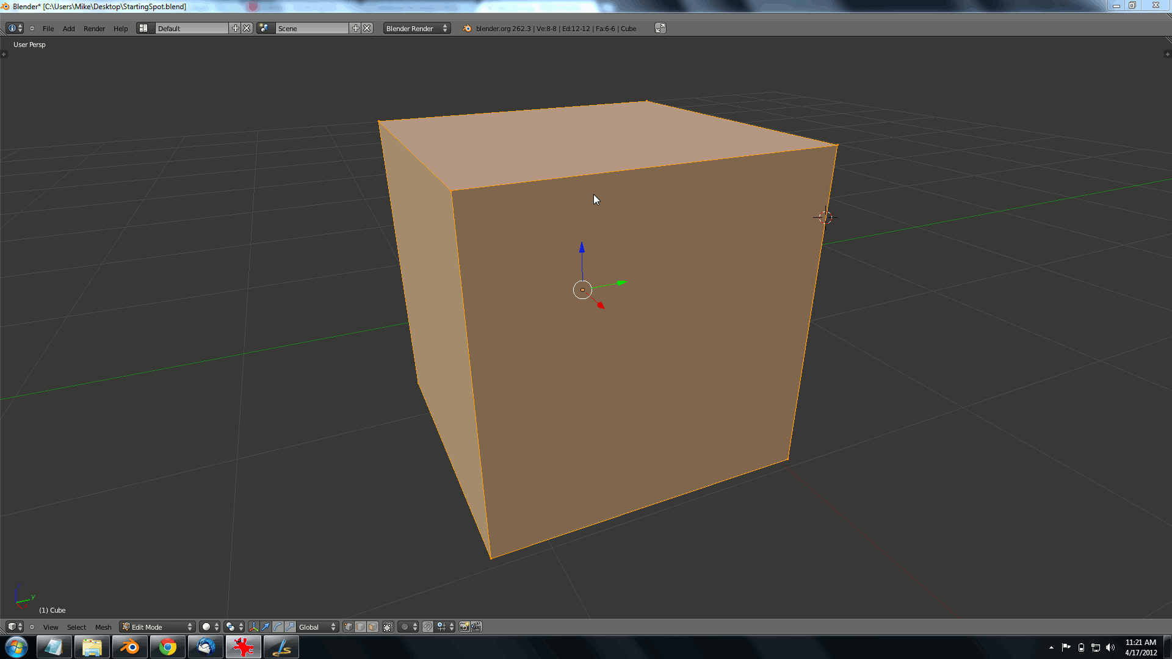The height and width of the screenshot is (659, 1172).
Task: Click the white manipulator center circle
Action: click(582, 290)
